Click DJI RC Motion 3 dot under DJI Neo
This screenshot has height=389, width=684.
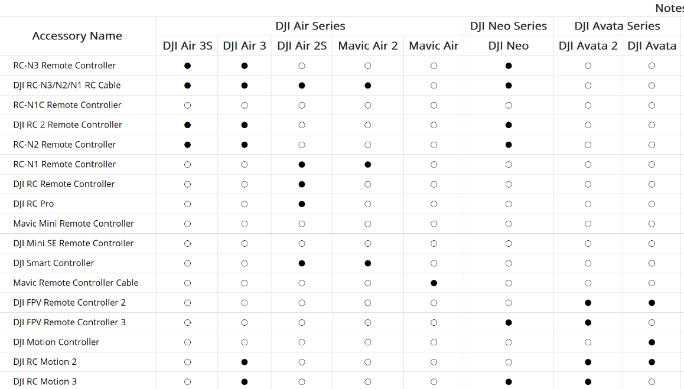tap(509, 382)
